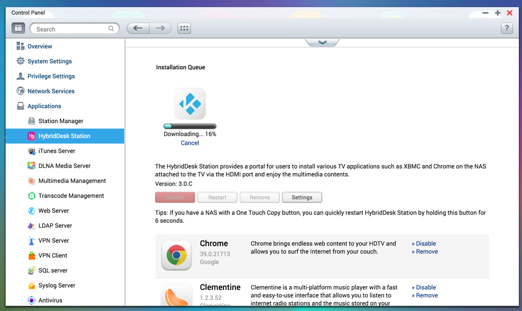This screenshot has width=522, height=311.
Task: Select HybridDesk Station item
Action: (65, 136)
